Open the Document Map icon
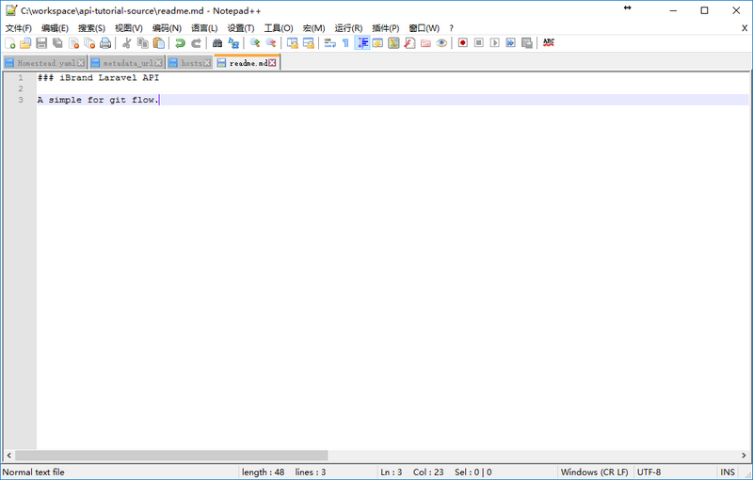Screen dimensions: 753x480 click(393, 43)
